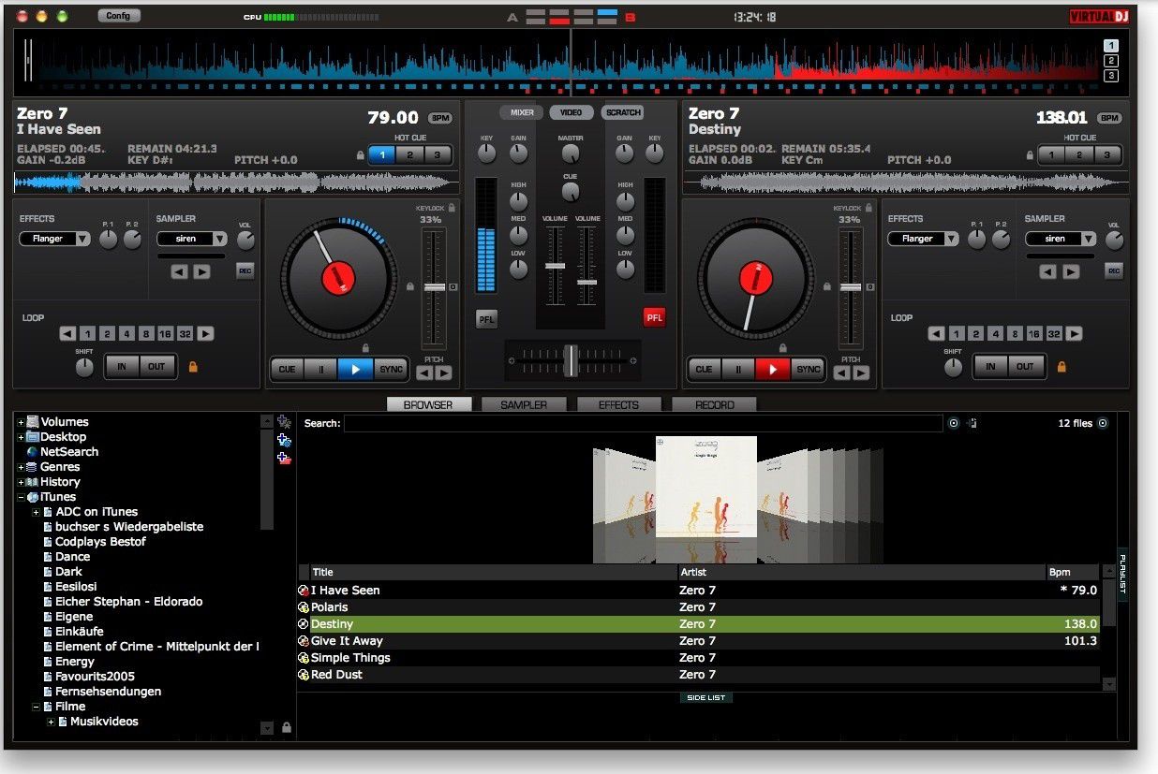Expand the Genres folder in tree
1158x774 pixels.
point(21,467)
